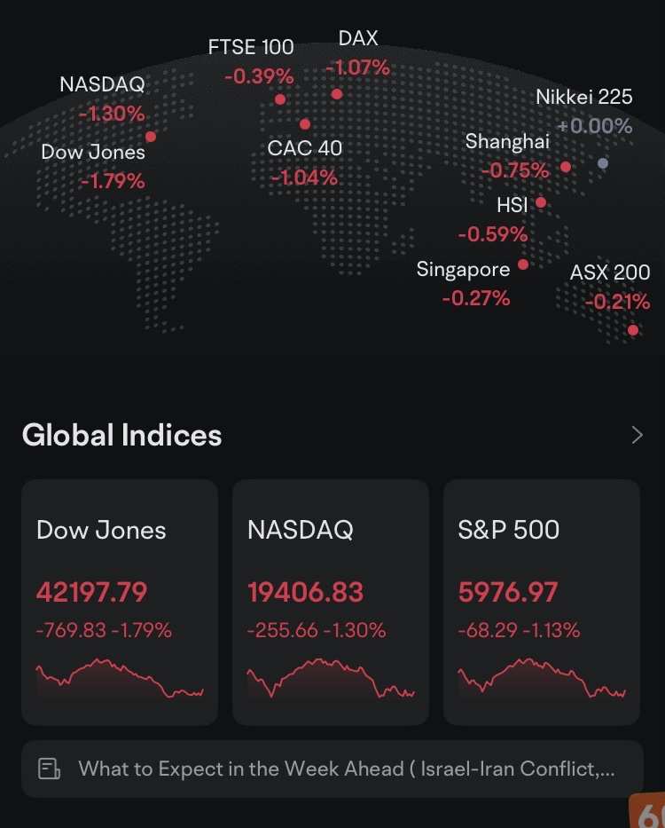Tap the orange corner badge
This screenshot has width=665, height=828.
tap(647, 810)
